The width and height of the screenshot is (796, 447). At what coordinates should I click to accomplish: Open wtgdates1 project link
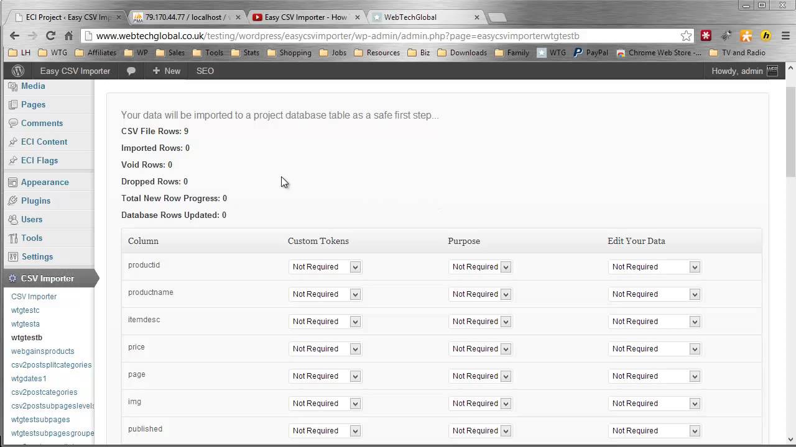tap(29, 379)
